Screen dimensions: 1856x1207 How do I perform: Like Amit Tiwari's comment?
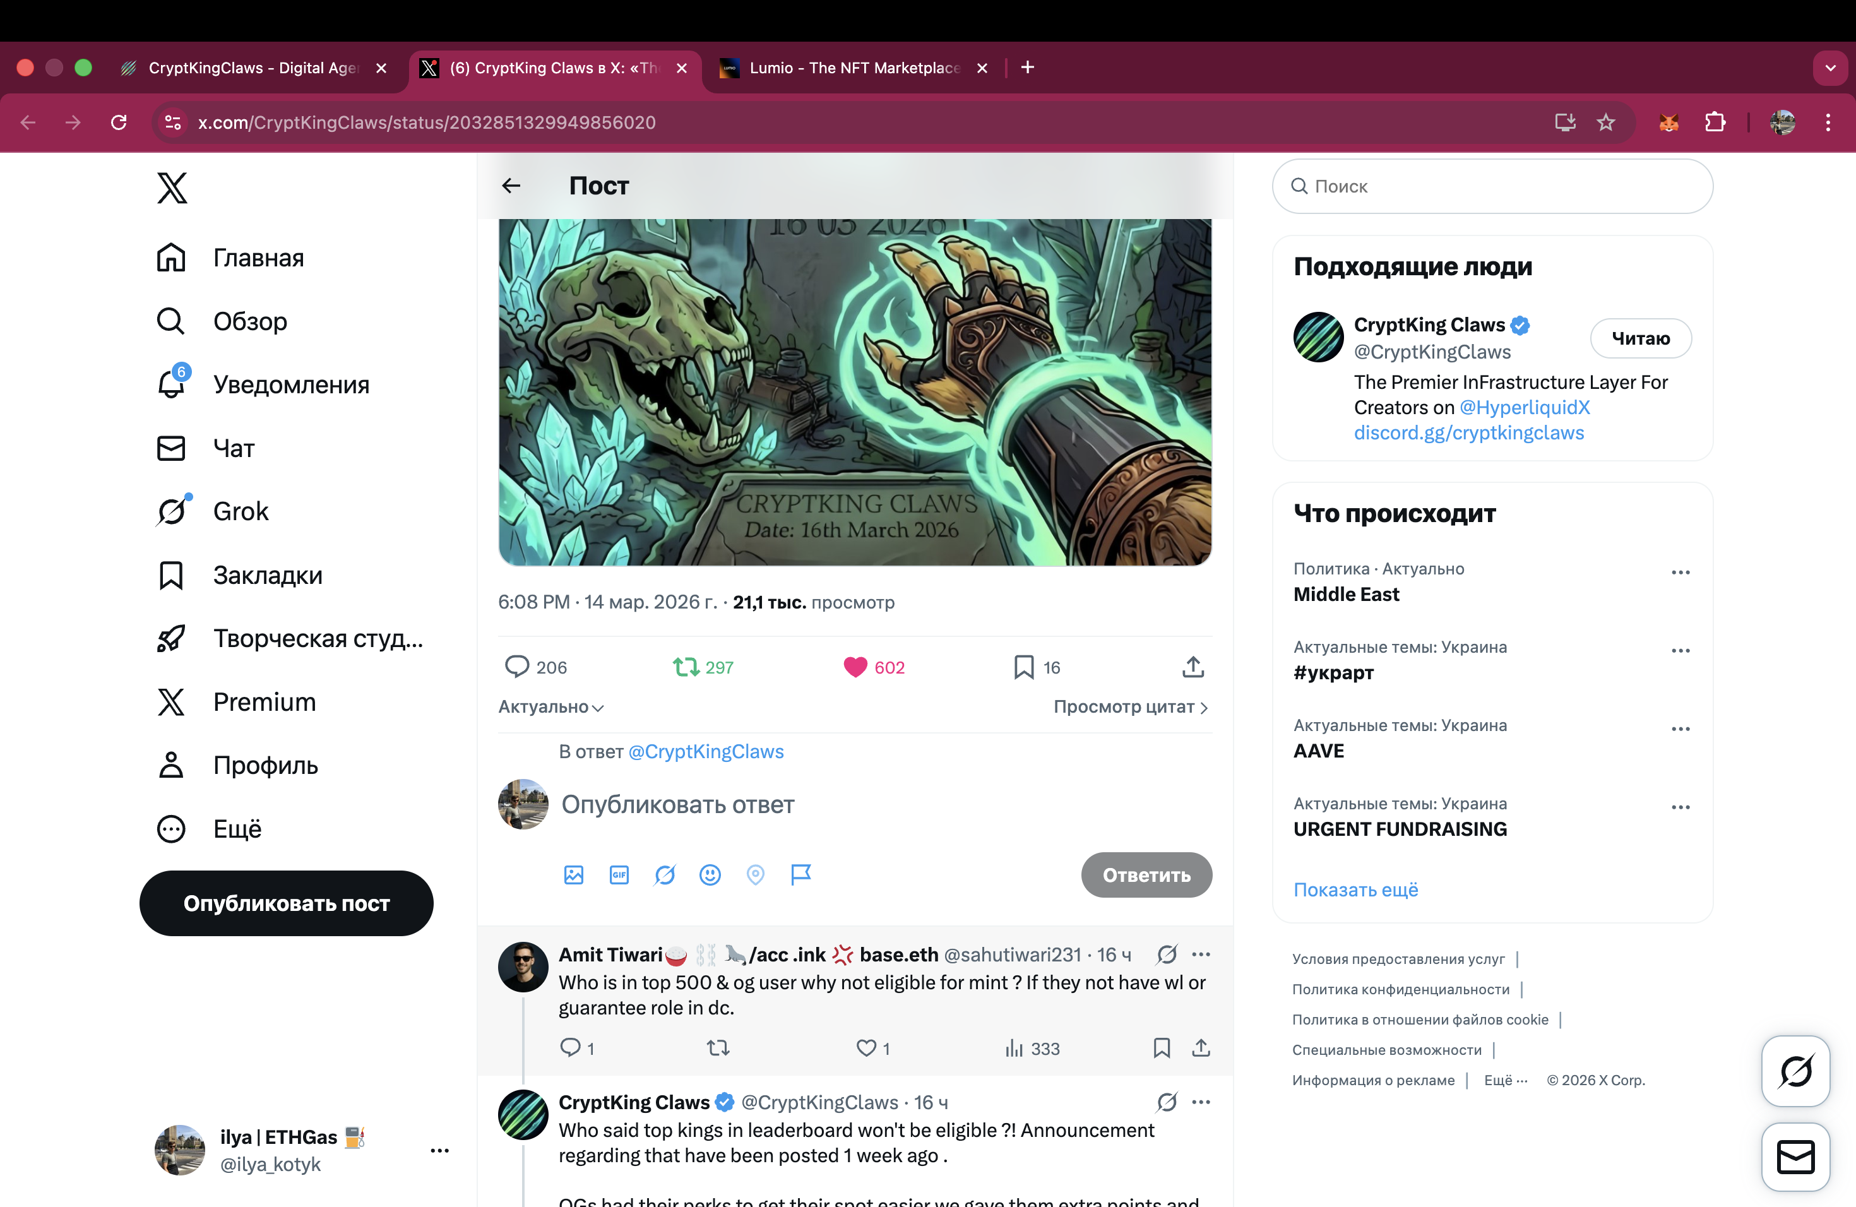click(x=866, y=1047)
